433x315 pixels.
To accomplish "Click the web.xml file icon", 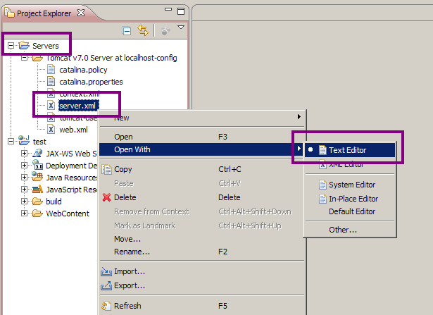I will [51, 130].
